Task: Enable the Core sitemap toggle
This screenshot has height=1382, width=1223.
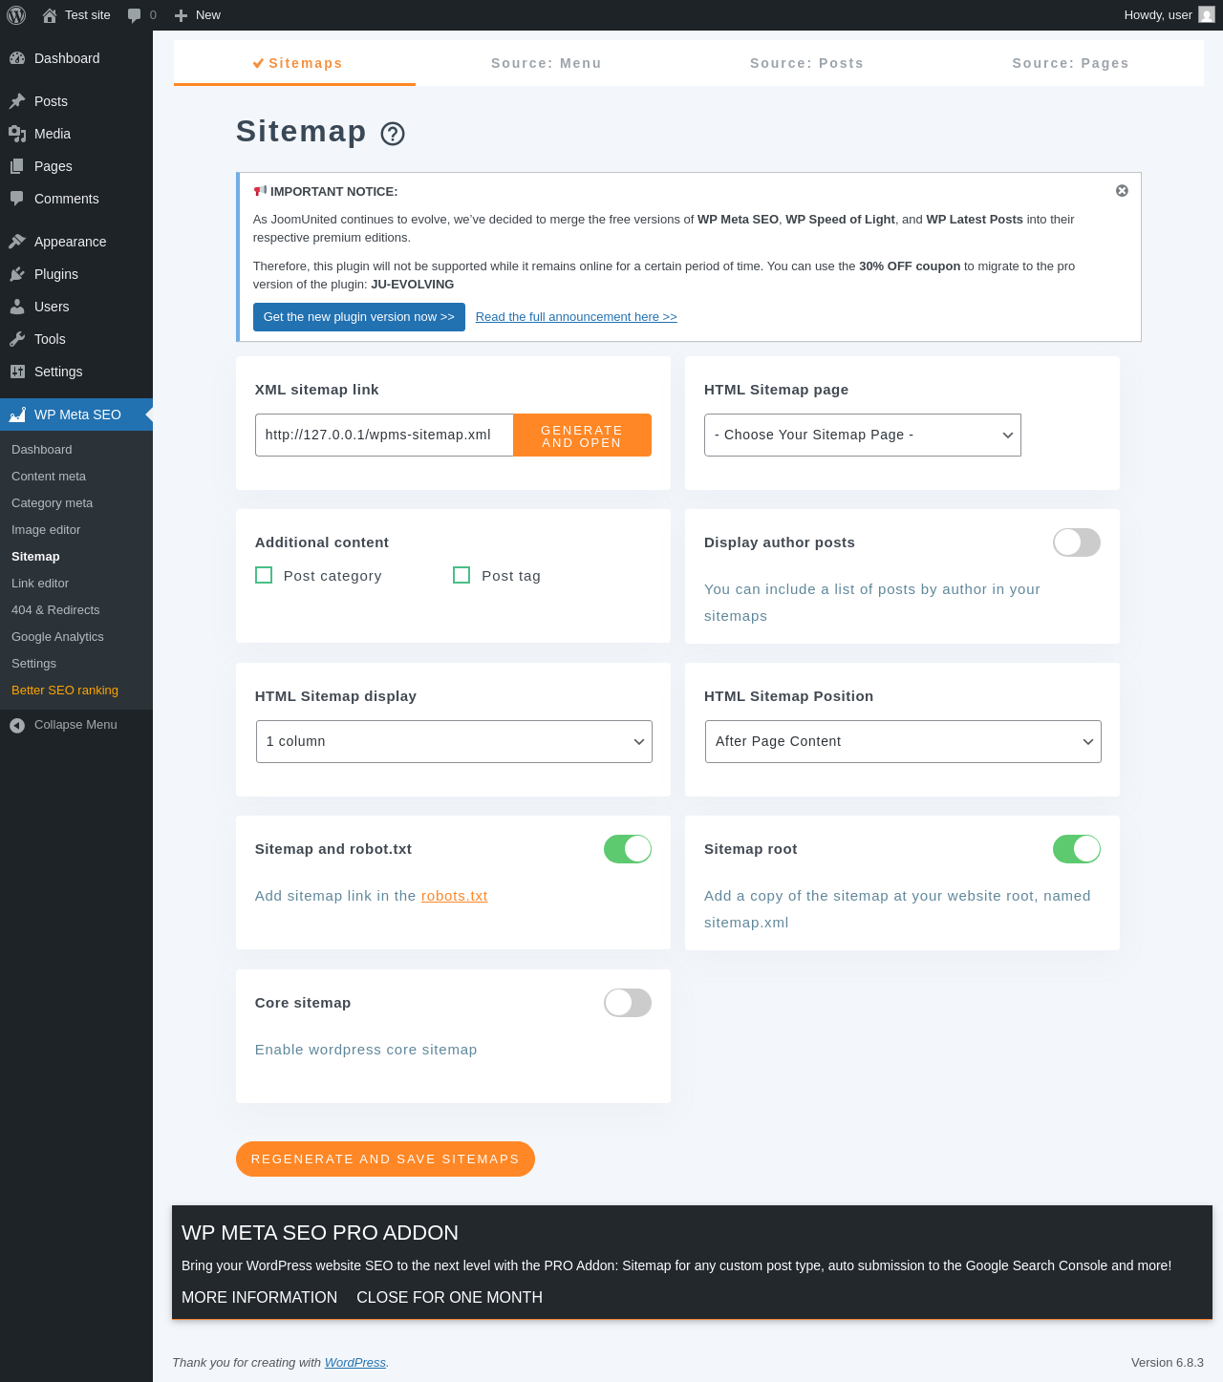Action: click(x=628, y=1003)
